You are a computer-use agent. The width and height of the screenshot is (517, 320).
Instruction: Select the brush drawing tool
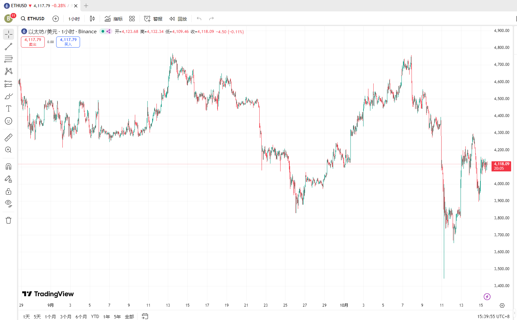click(x=8, y=96)
